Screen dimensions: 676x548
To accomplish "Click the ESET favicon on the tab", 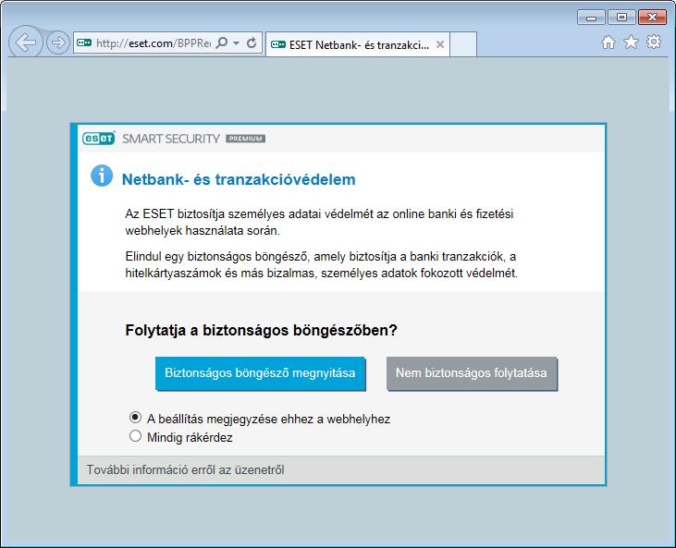I will [x=278, y=44].
